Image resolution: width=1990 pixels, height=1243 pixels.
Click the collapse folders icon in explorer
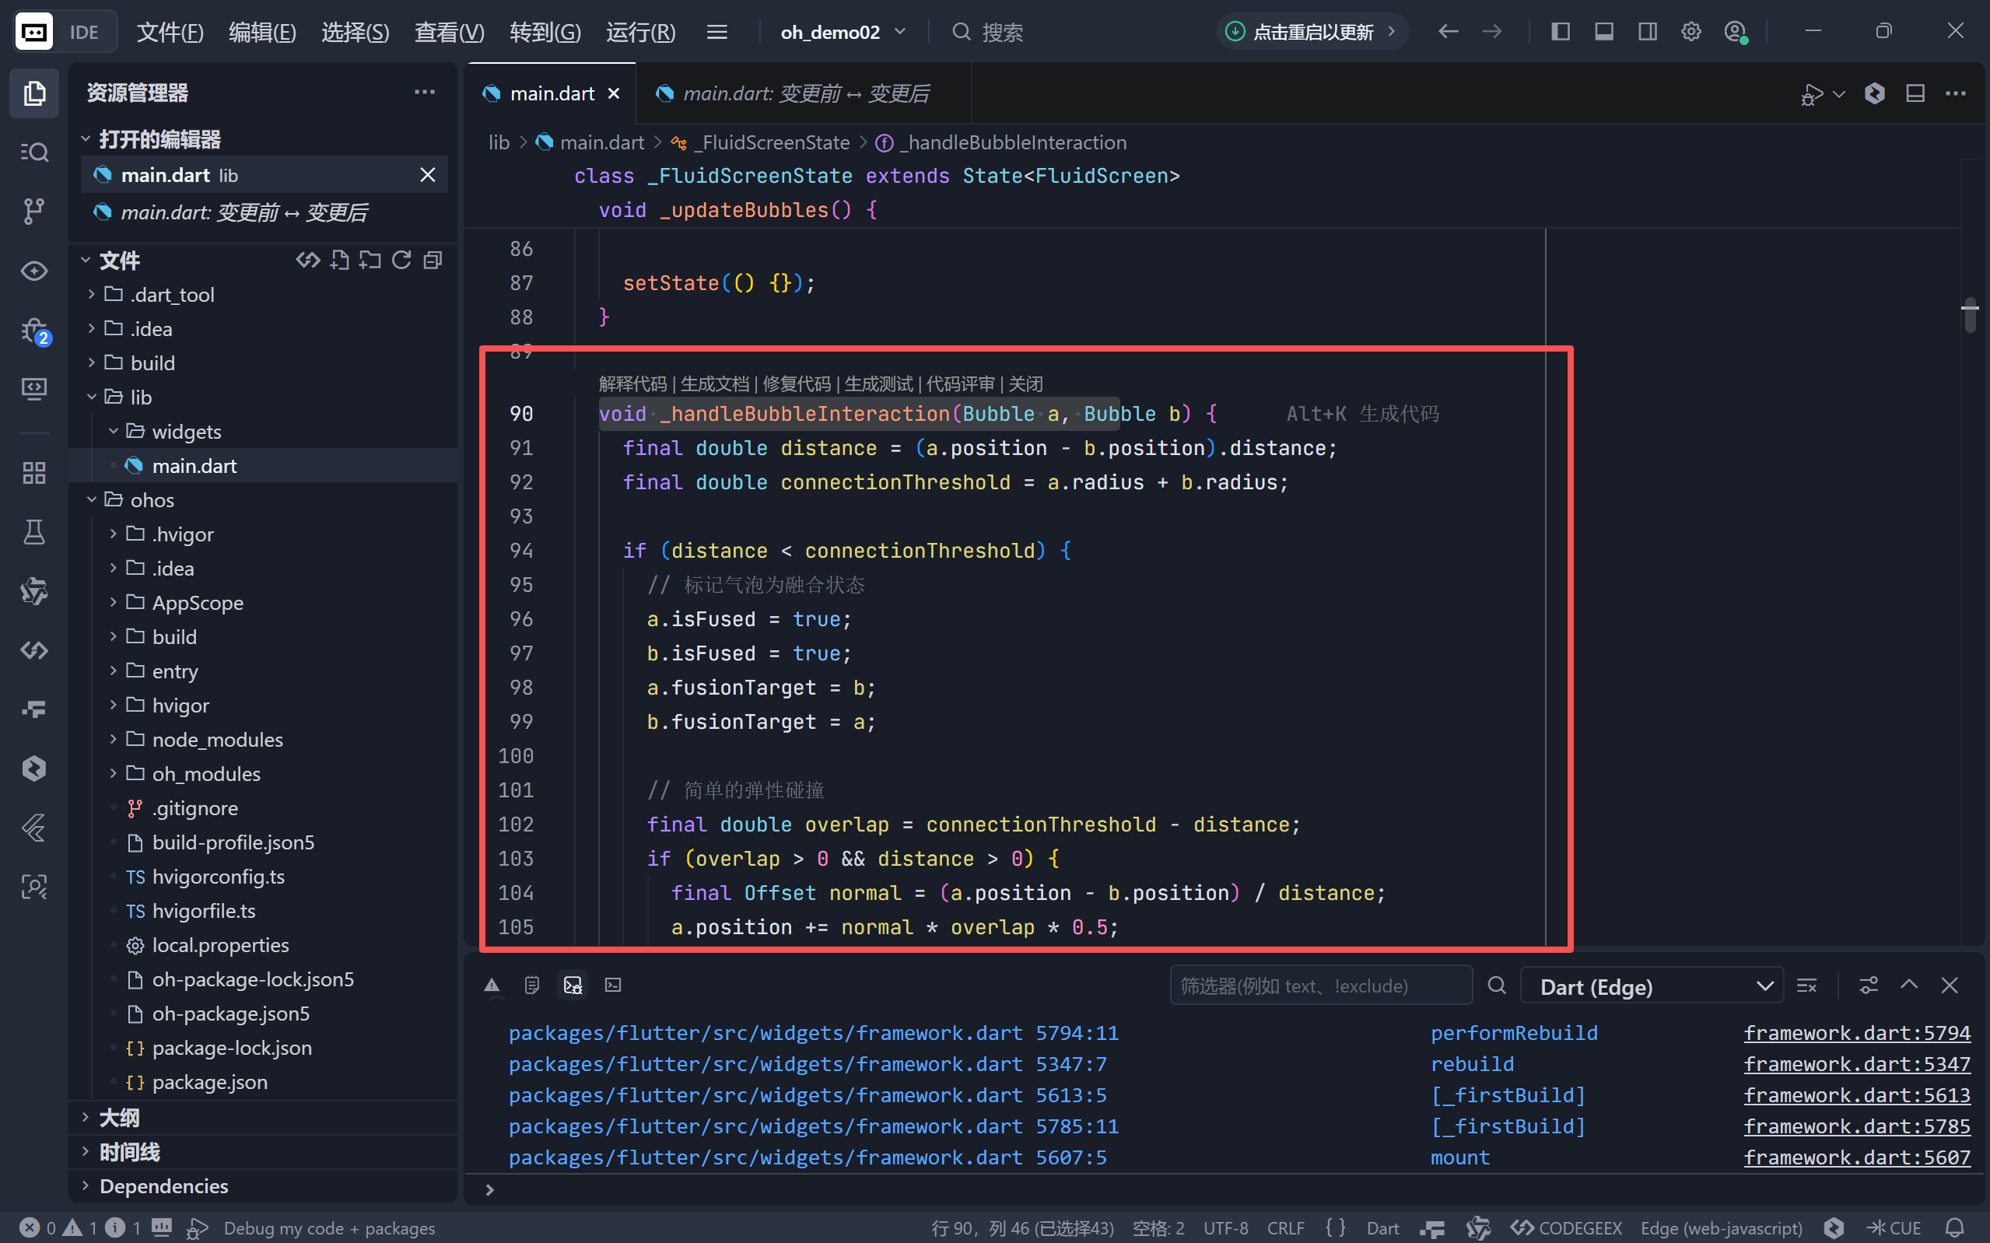433,261
